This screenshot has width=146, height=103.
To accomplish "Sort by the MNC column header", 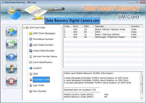I will (x=88, y=26).
